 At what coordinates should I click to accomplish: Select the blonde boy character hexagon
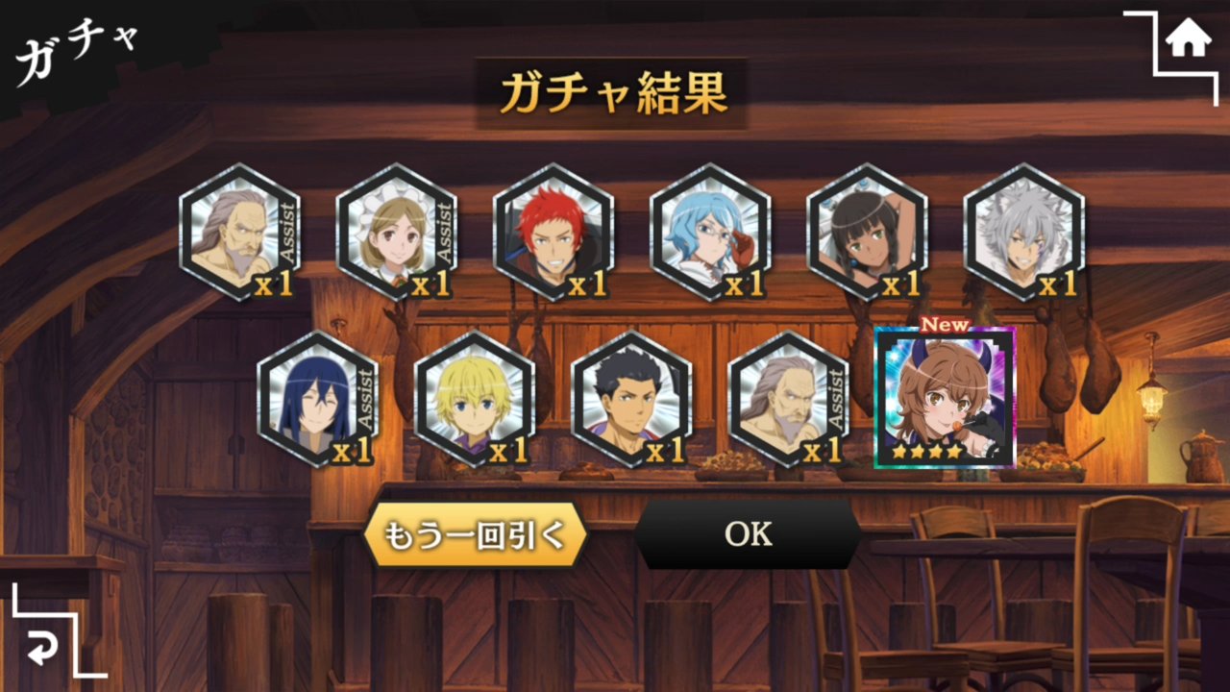click(x=475, y=399)
